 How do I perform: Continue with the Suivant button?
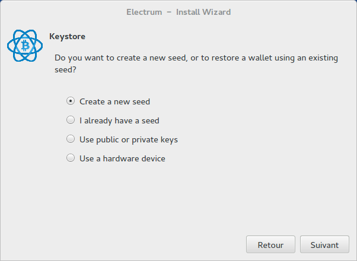click(324, 244)
